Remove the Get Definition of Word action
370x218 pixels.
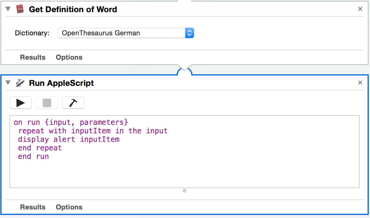tap(360, 9)
